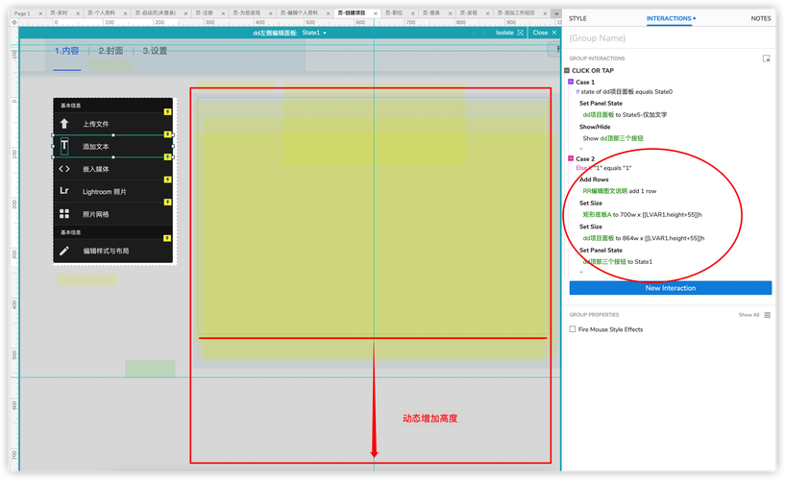Click Show All in Group Properties
The image size is (785, 480).
pyautogui.click(x=748, y=315)
